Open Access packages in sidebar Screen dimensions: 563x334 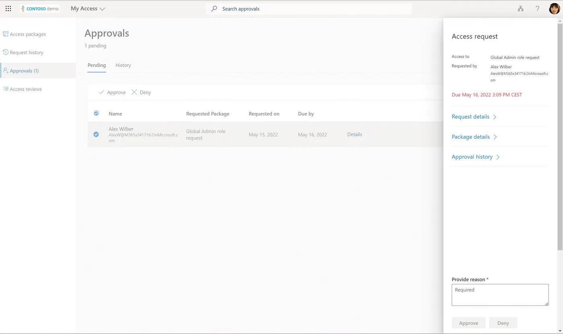tap(38, 34)
